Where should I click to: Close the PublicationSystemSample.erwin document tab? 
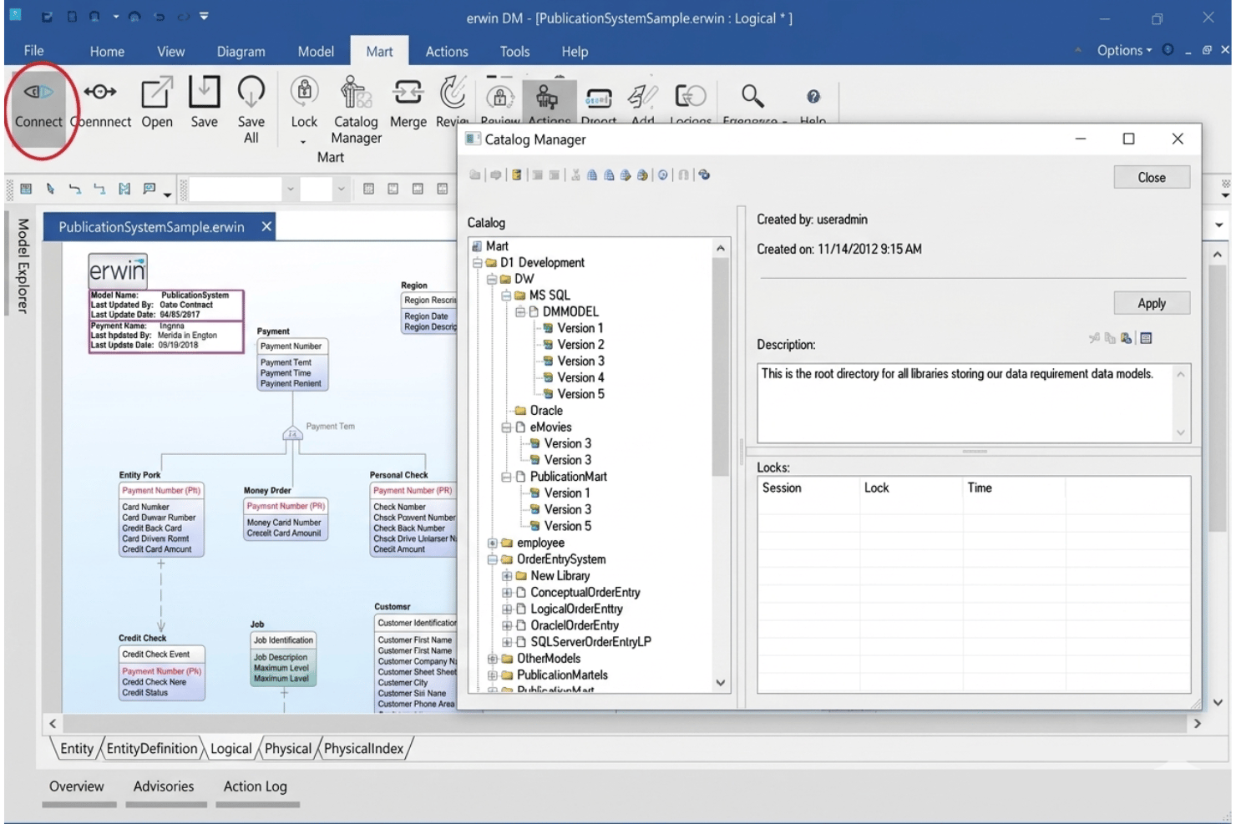266,226
